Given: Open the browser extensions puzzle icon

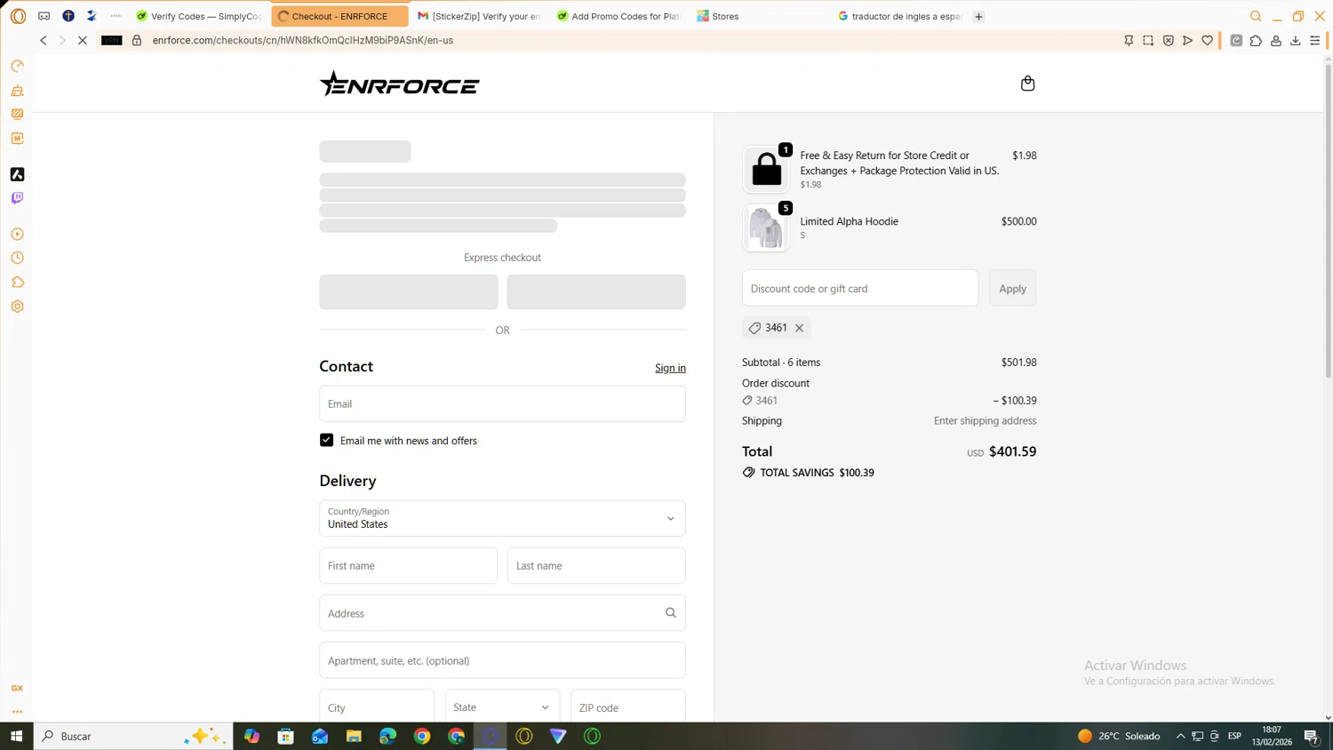Looking at the screenshot, I should (1256, 41).
